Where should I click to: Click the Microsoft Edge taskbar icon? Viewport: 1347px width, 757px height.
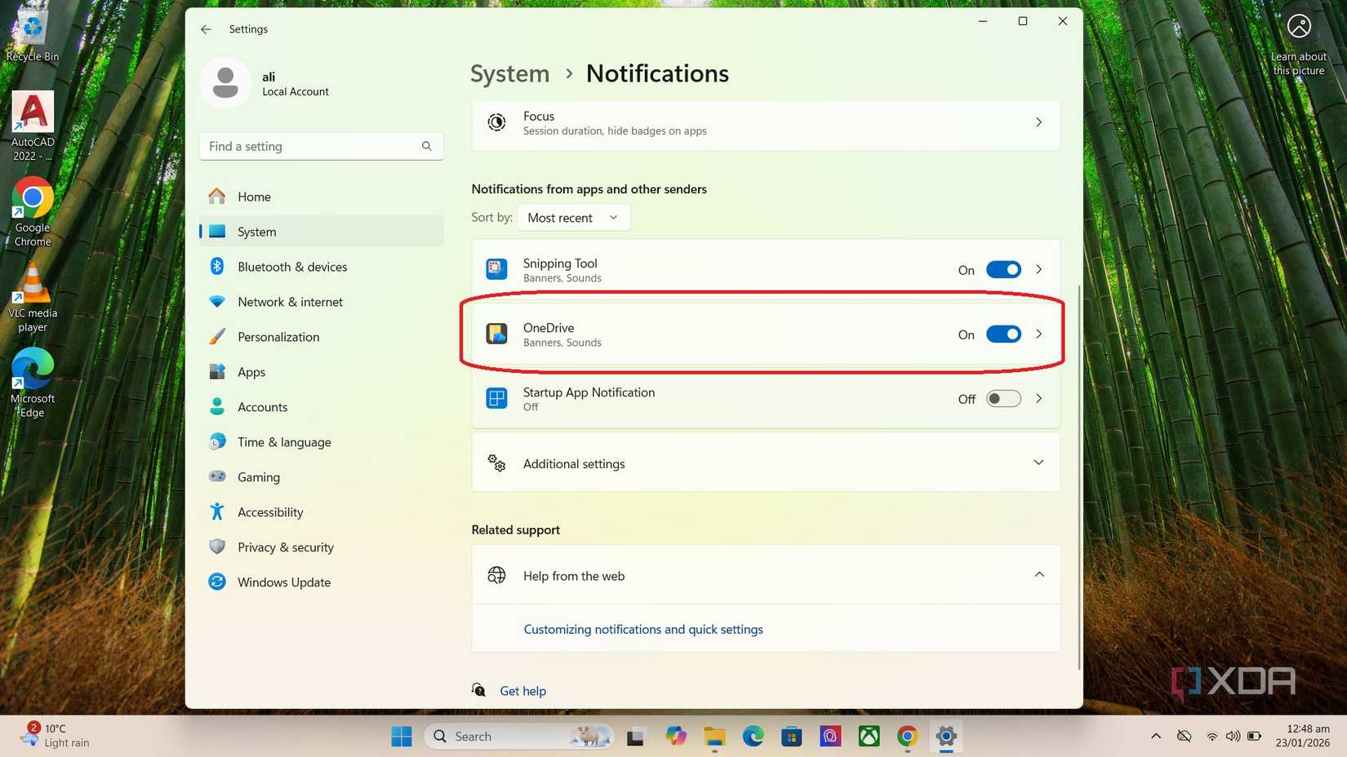tap(753, 736)
